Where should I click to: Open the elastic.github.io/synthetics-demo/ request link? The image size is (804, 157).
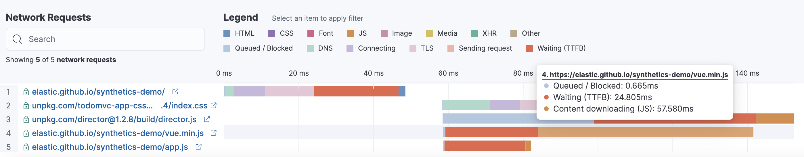(98, 92)
